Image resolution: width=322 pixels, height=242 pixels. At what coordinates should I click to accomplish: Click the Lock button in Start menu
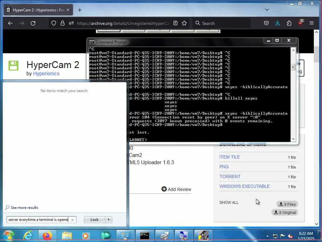94,220
